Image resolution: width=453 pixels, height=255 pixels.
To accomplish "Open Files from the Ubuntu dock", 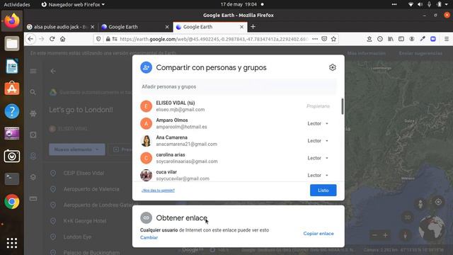I will point(12,43).
